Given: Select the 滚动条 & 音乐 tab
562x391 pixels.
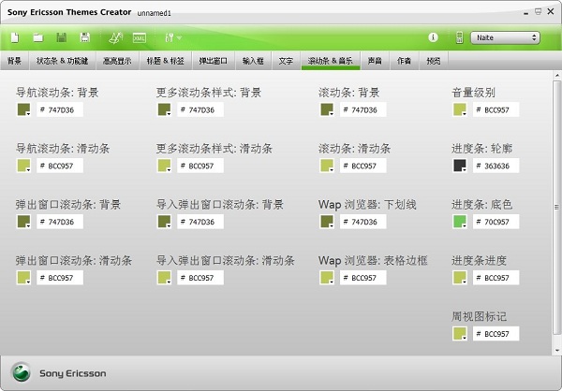Looking at the screenshot, I should click(x=331, y=61).
